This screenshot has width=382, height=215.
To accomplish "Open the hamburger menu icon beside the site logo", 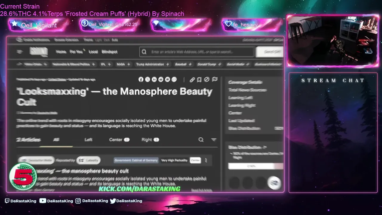I will pyautogui.click(x=20, y=52).
